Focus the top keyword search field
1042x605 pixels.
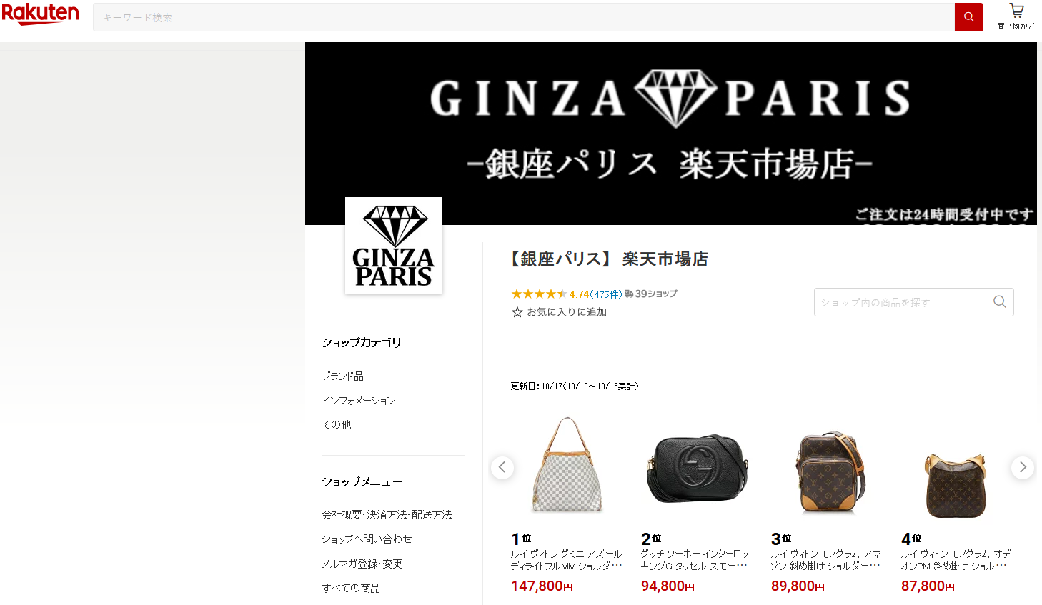pyautogui.click(x=524, y=17)
